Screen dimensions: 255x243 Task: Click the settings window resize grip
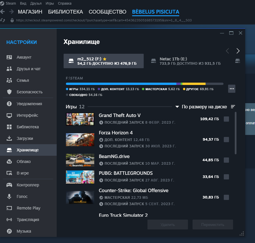(242, 233)
